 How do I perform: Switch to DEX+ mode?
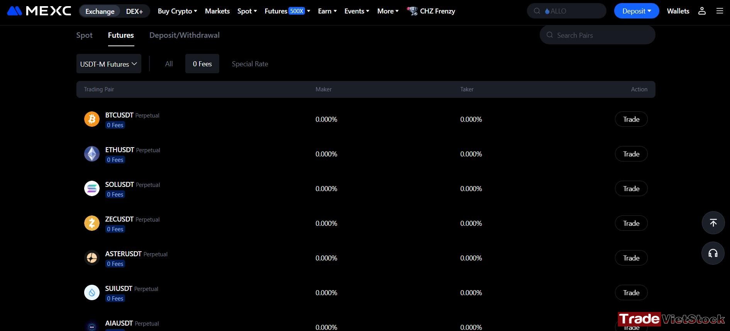point(134,11)
